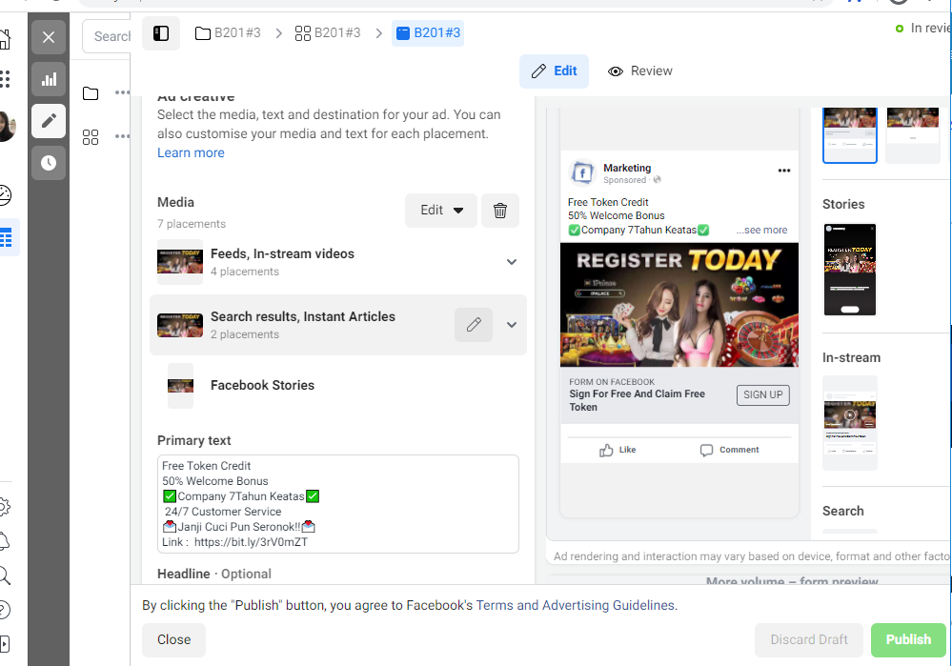This screenshot has height=666, width=952.
Task: Open the clock history icon
Action: coord(49,163)
